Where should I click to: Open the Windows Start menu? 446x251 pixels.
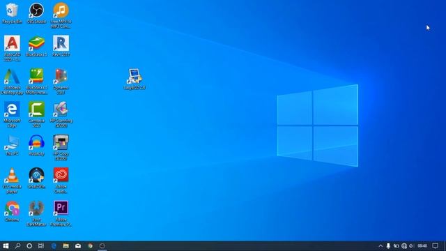tap(6, 246)
